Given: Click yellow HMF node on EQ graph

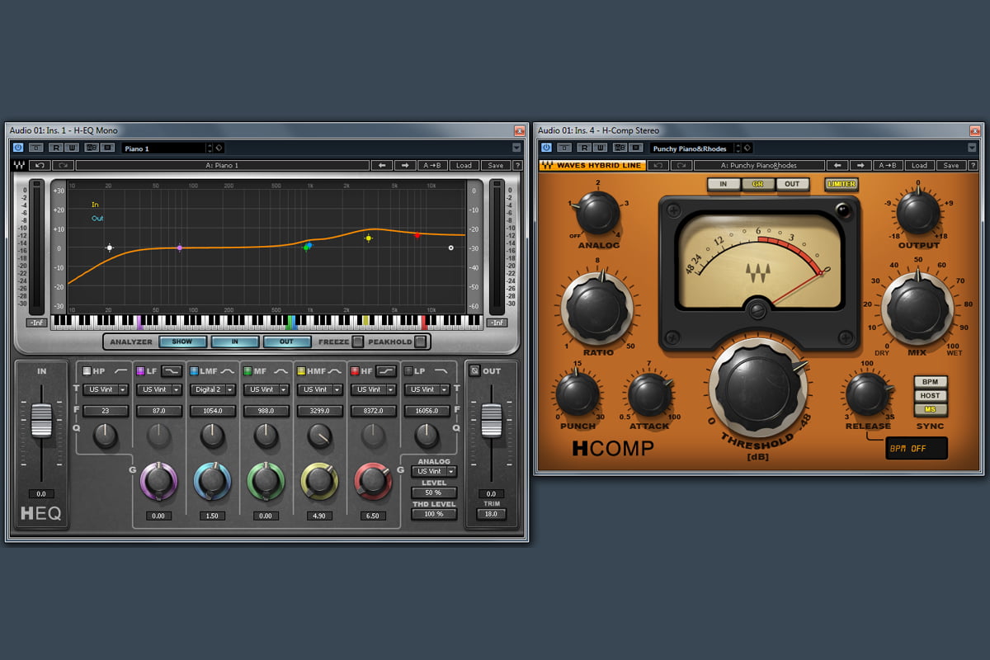Looking at the screenshot, I should 369,238.
